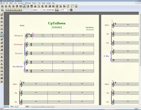Open the File menu
The image size is (141, 110).
pyautogui.click(x=4, y=3)
